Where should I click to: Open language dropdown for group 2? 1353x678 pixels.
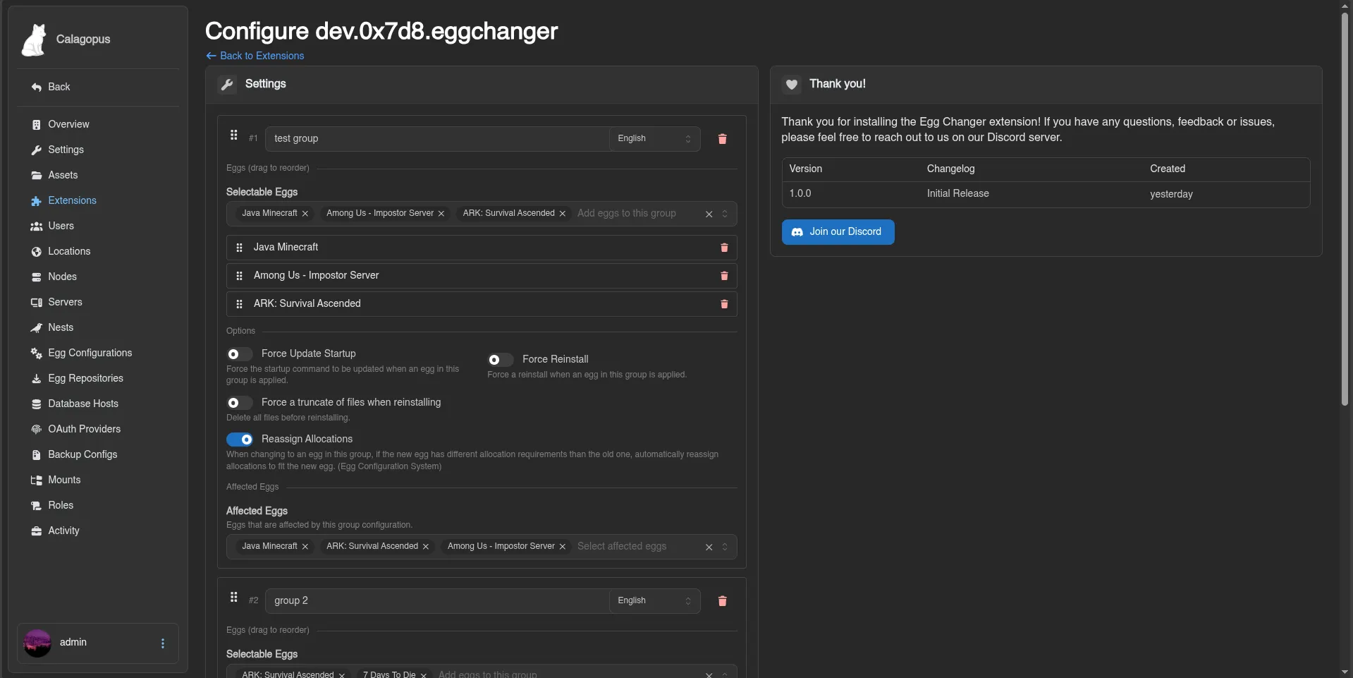pyautogui.click(x=654, y=601)
